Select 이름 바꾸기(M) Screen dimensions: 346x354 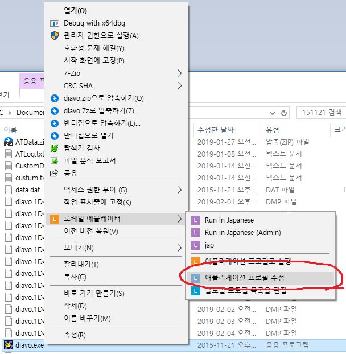117,319
